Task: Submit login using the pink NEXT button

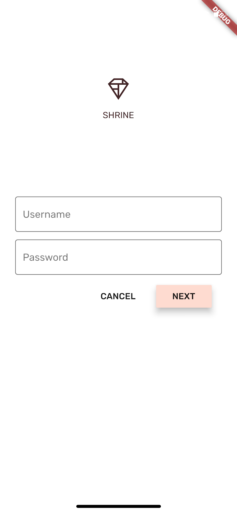Action: [x=184, y=296]
